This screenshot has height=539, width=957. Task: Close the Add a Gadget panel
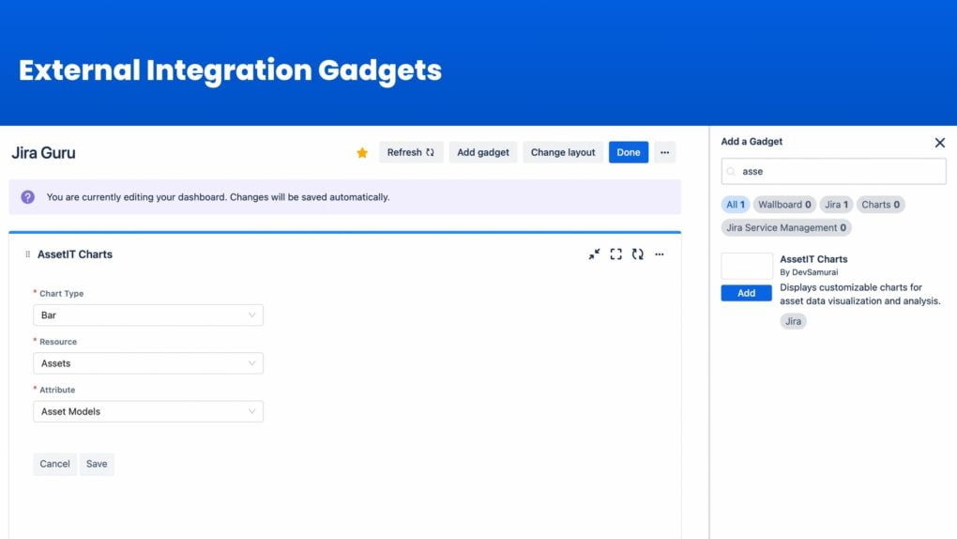point(940,143)
